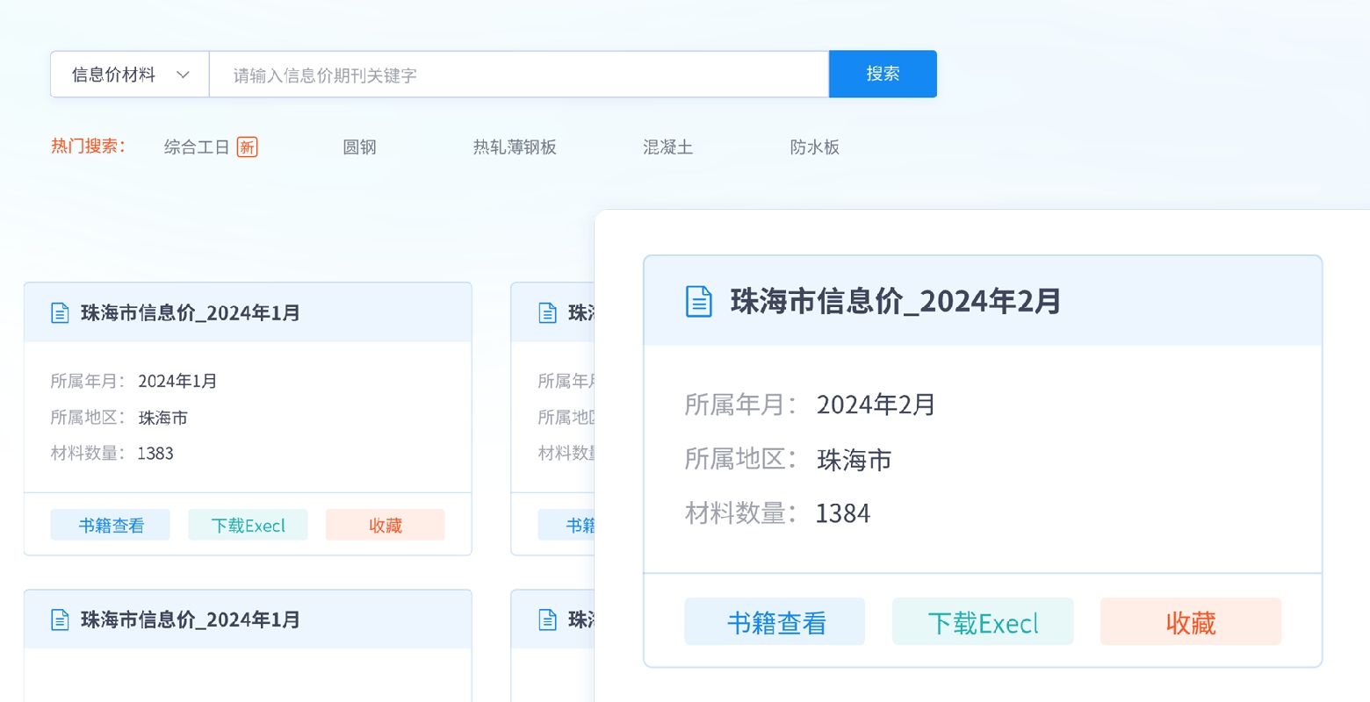Screen dimensions: 1370x702
Task: Choose 混凝土 from hot searches
Action: point(667,147)
